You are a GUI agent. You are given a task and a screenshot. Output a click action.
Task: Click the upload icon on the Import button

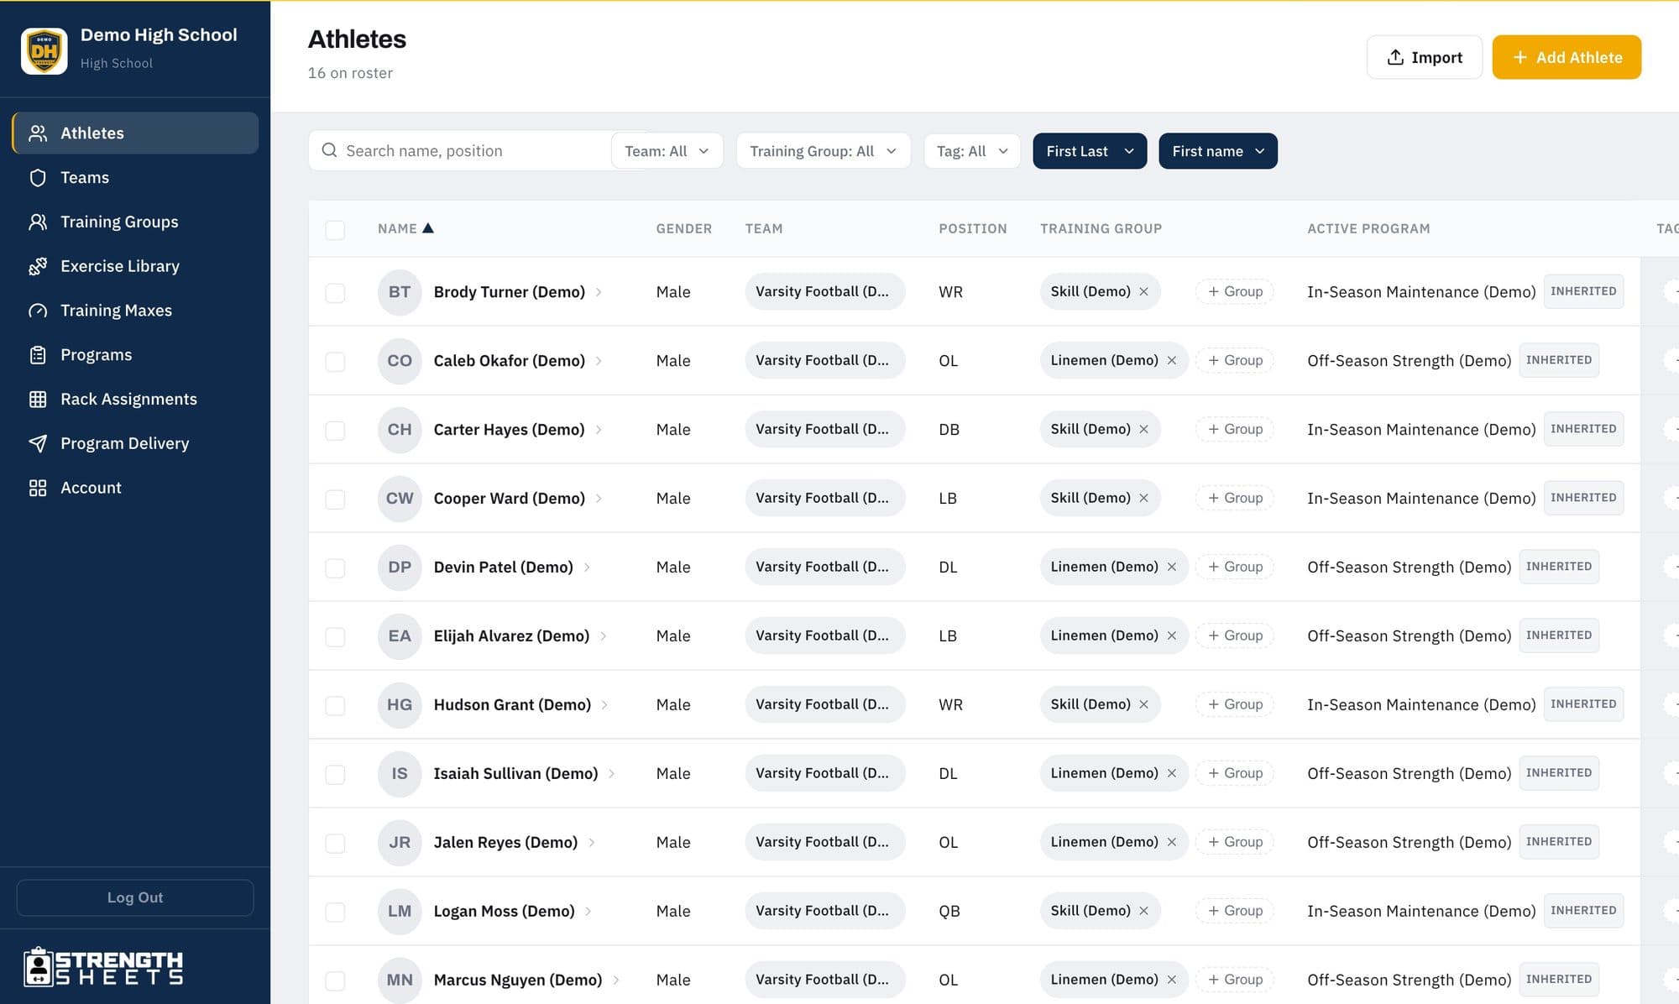(1395, 57)
